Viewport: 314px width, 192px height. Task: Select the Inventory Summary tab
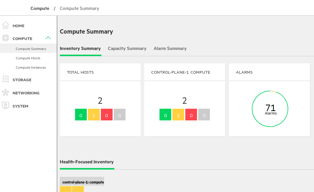click(80, 49)
